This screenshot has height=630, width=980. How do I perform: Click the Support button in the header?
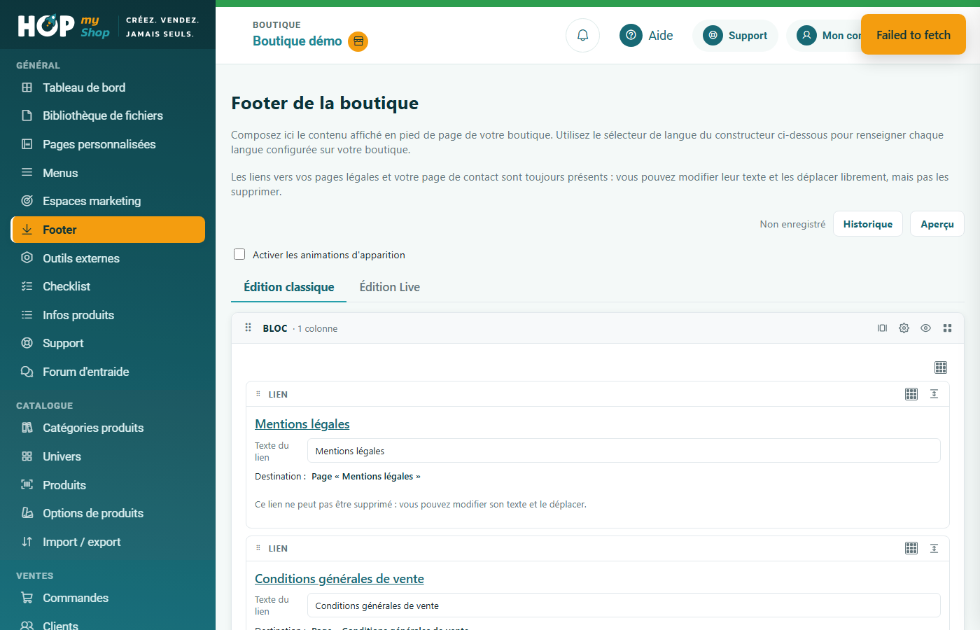coord(735,35)
